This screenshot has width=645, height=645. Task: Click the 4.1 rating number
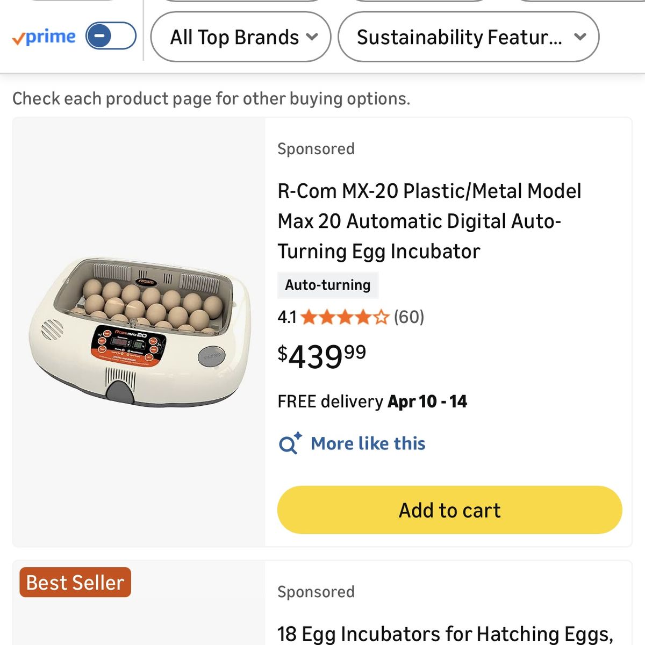[287, 317]
